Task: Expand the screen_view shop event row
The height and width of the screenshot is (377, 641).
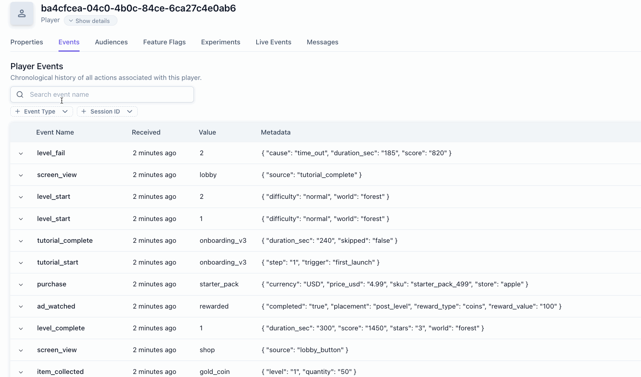Action: point(21,350)
